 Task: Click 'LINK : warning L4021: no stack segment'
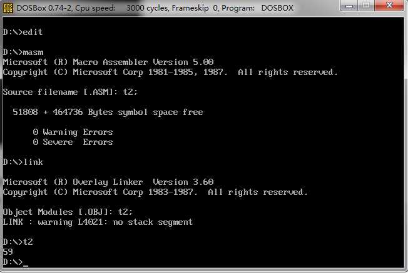98,222
